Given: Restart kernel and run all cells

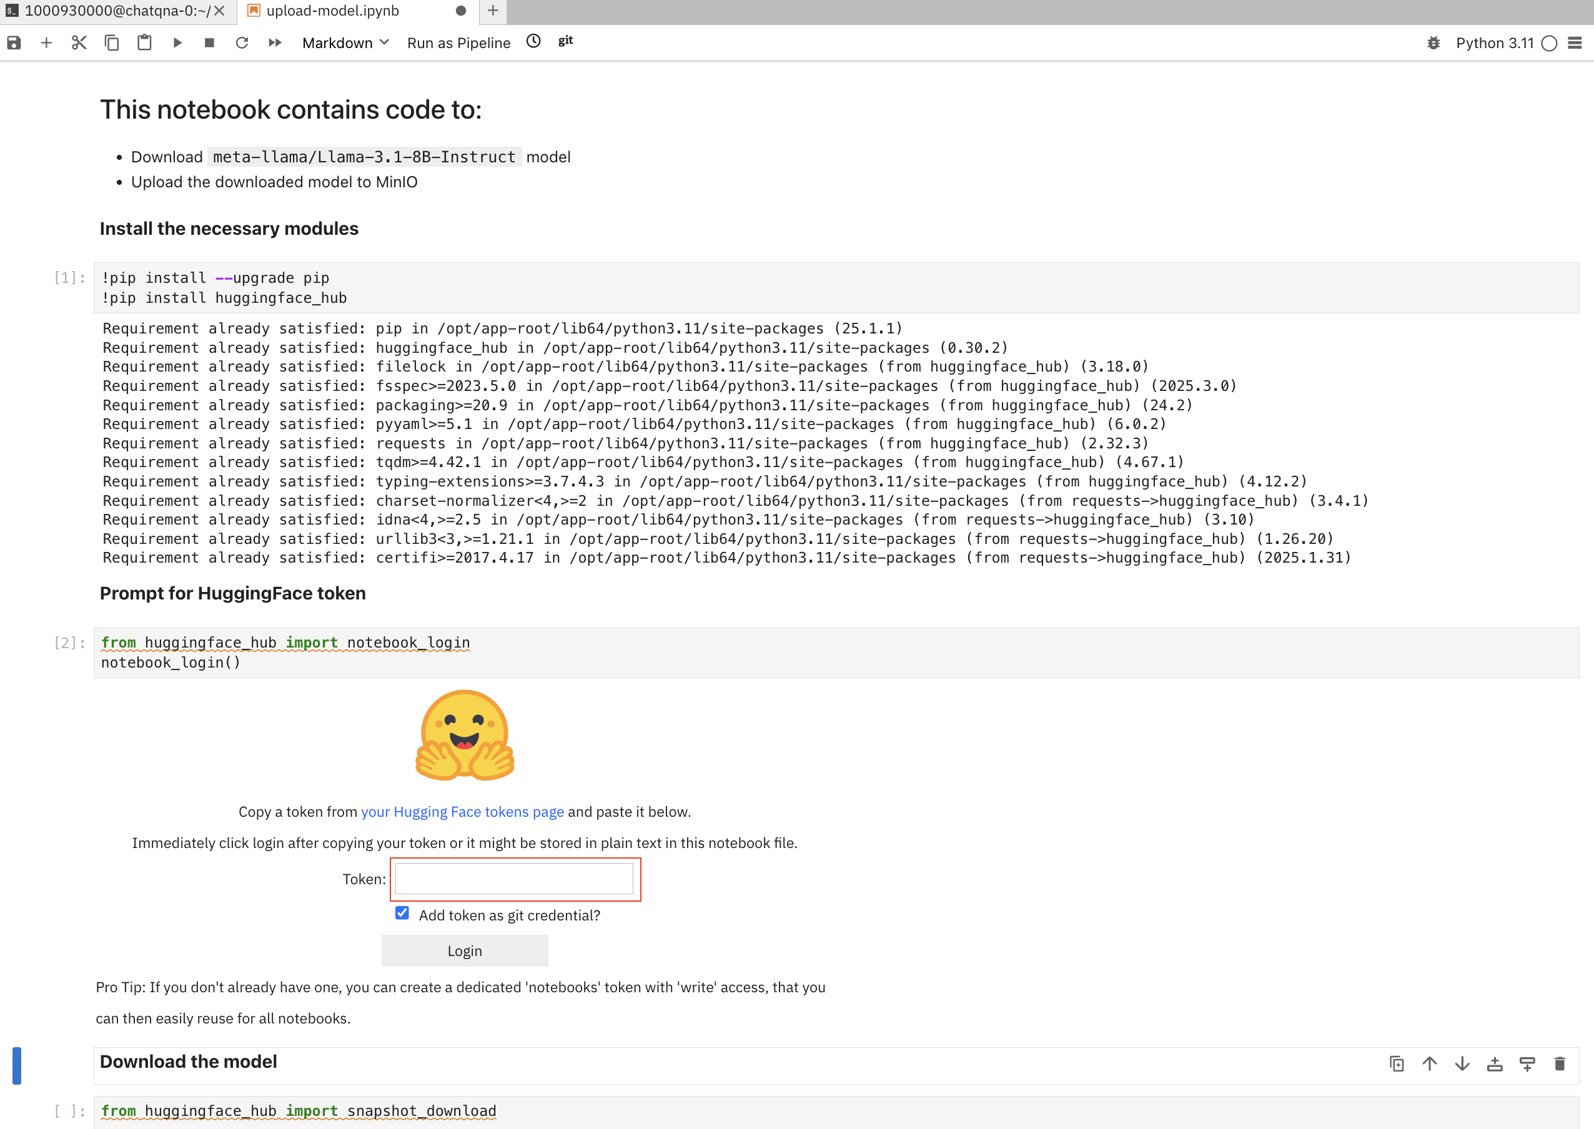Looking at the screenshot, I should [275, 43].
